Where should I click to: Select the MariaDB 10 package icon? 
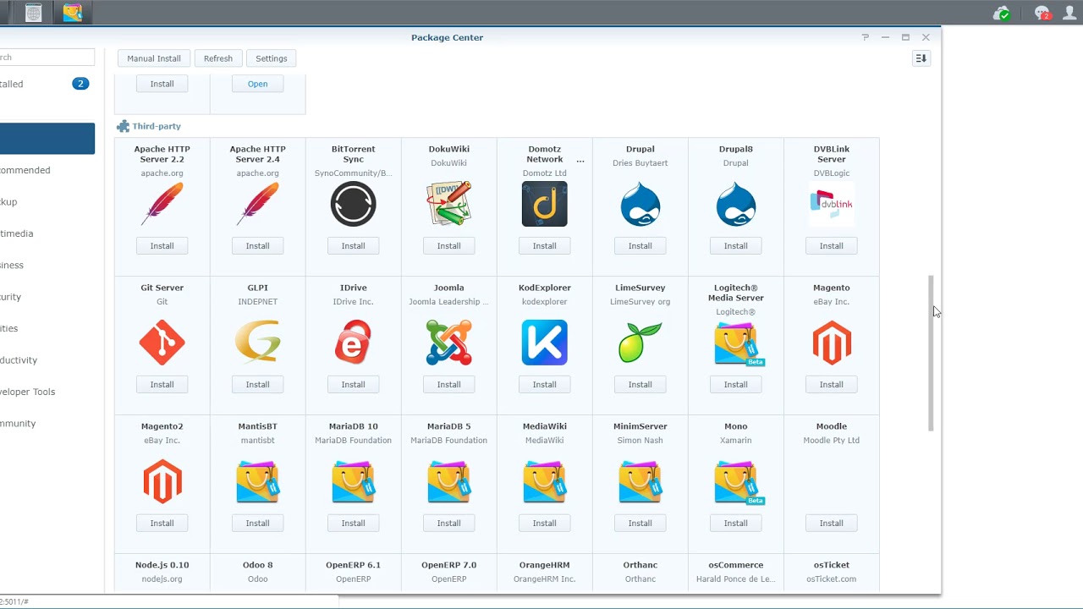click(353, 481)
